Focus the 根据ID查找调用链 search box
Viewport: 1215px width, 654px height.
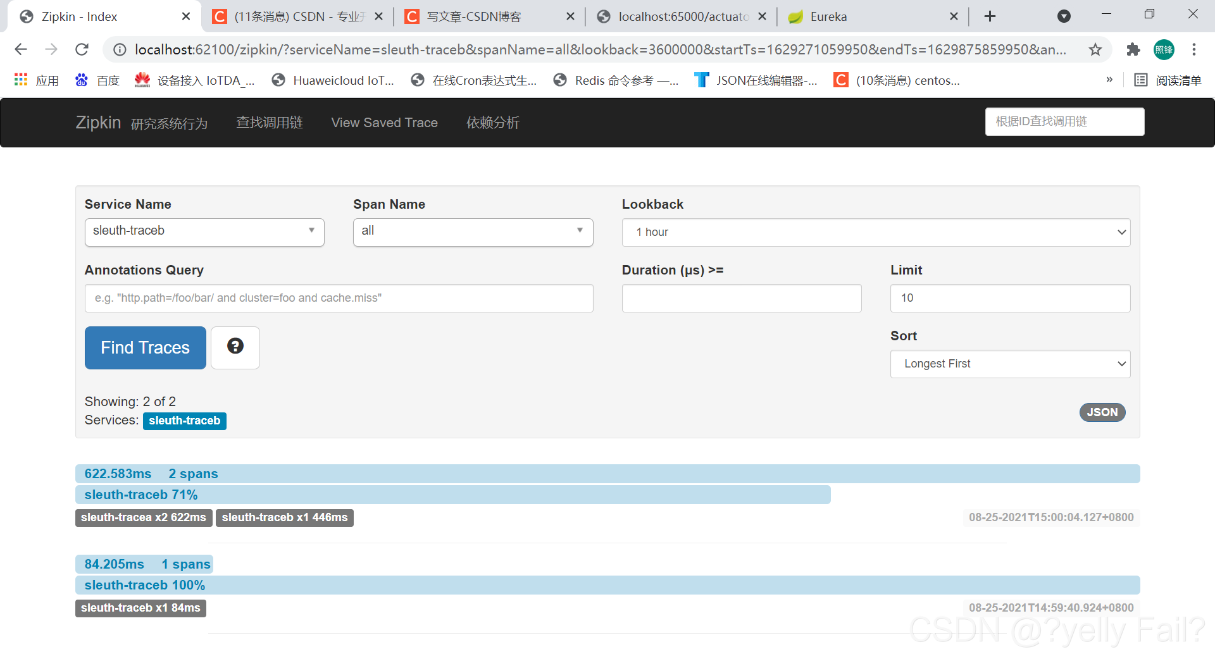1064,121
